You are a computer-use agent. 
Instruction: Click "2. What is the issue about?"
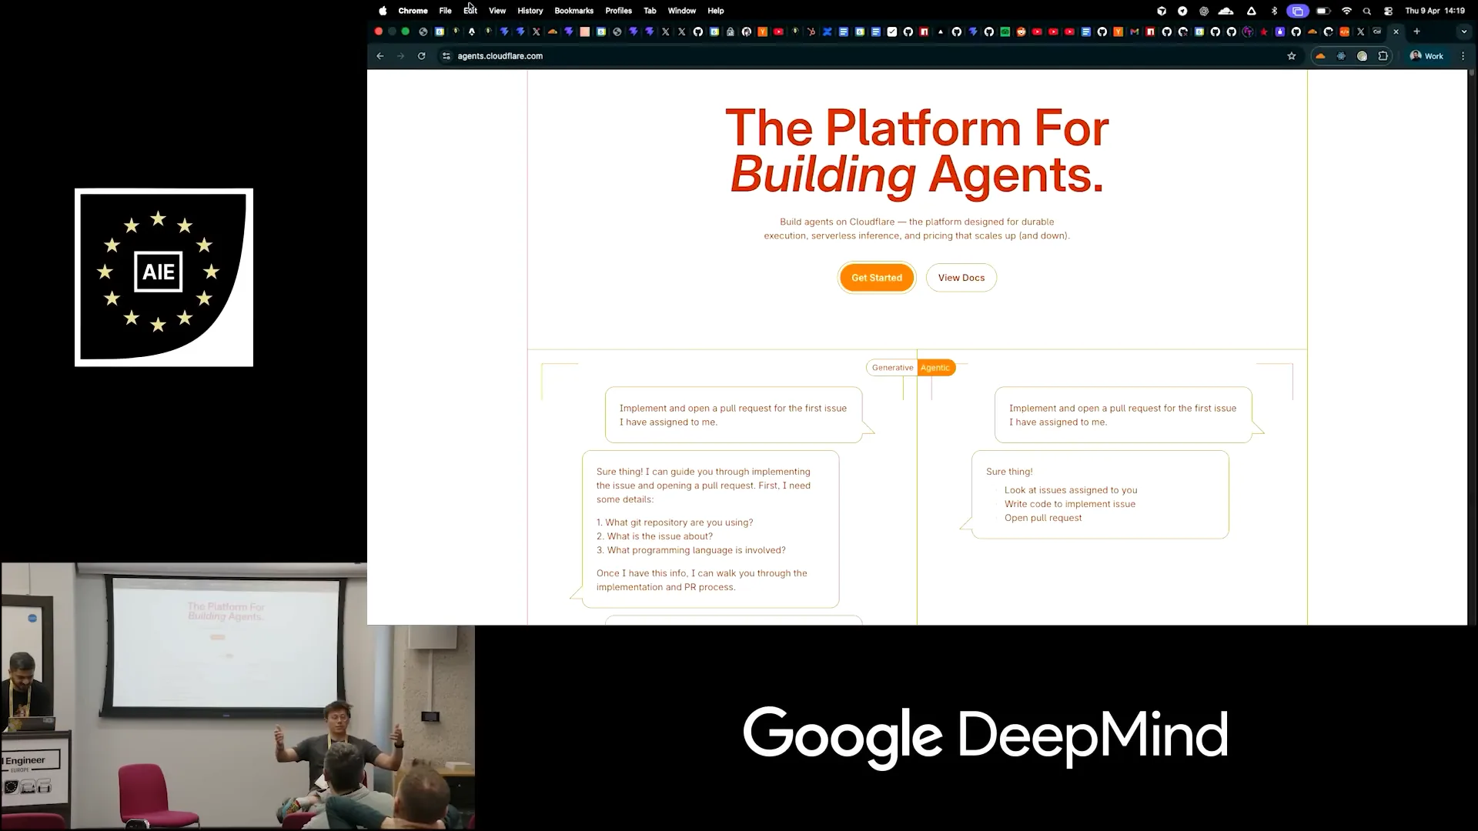tap(654, 536)
